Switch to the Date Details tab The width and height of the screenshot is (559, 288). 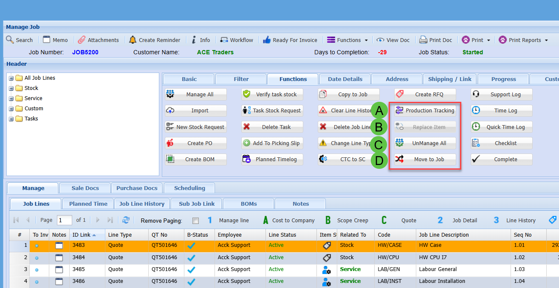345,79
